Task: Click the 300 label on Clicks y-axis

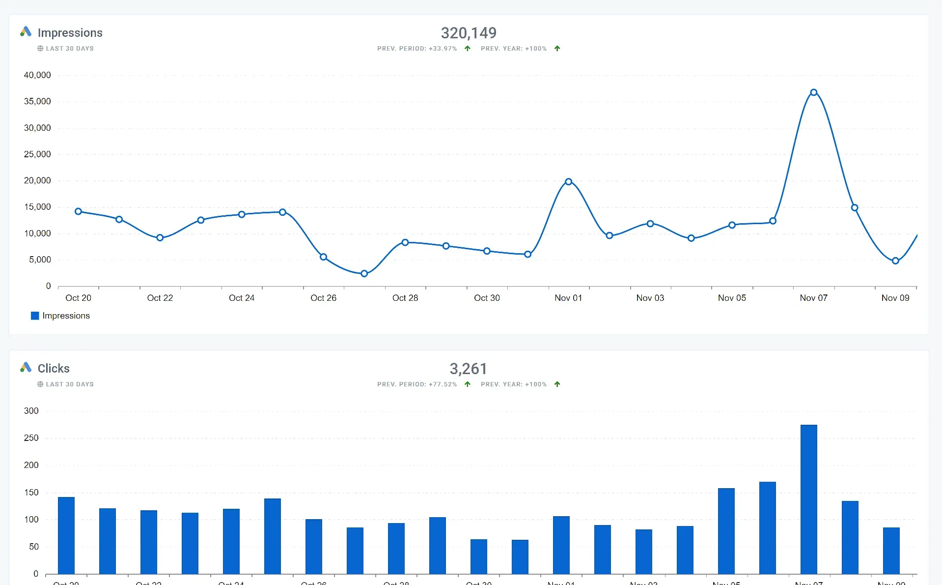Action: [x=31, y=411]
